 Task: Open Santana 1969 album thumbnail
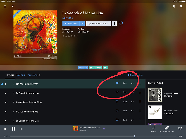click(155, 95)
